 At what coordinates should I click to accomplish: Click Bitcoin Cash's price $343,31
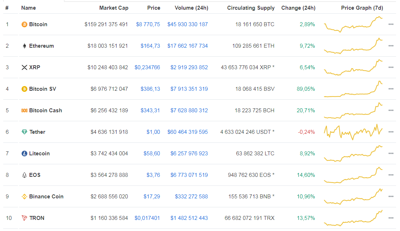coord(150,110)
